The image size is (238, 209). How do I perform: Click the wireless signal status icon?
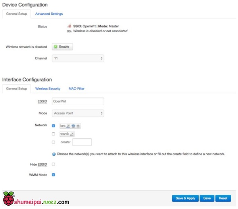coord(69,26)
